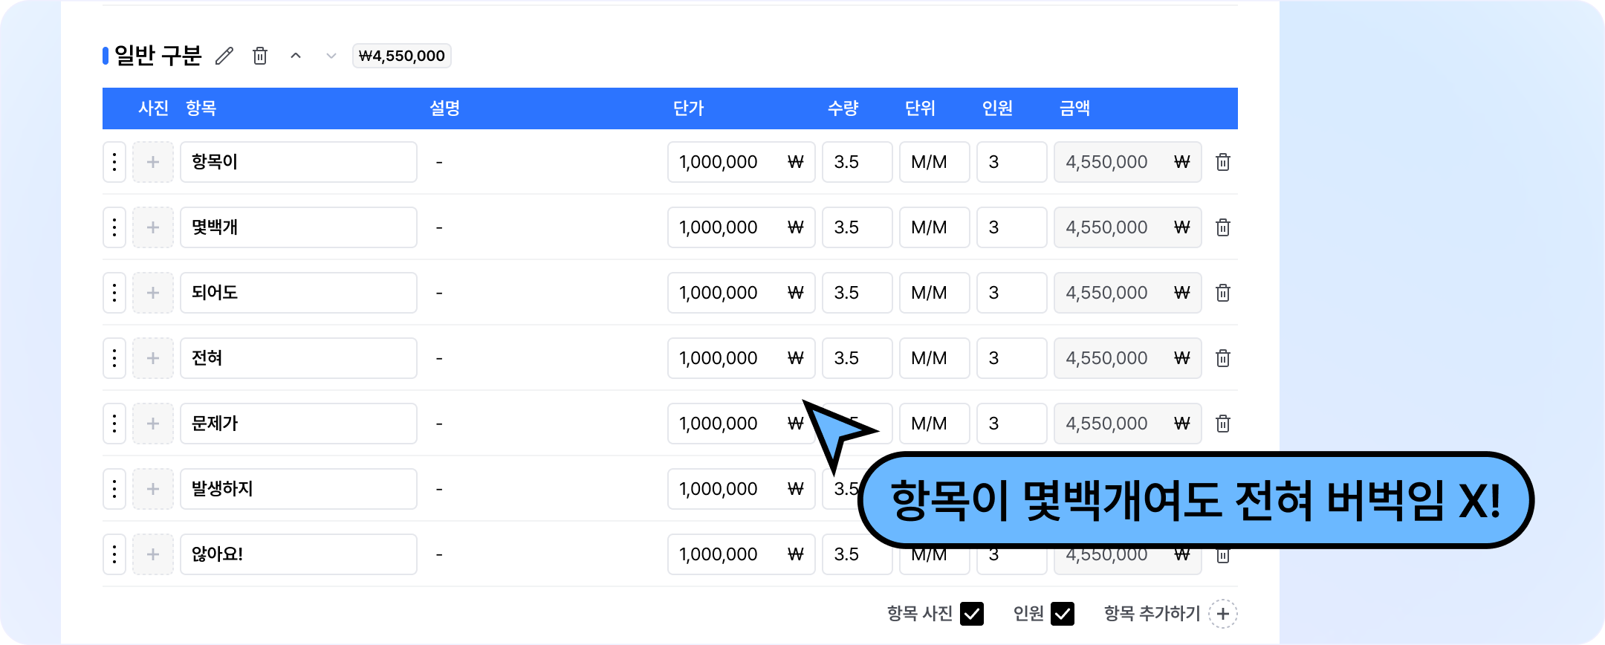Move 일반 구분 section up with chevron
The height and width of the screenshot is (645, 1605).
(x=296, y=56)
